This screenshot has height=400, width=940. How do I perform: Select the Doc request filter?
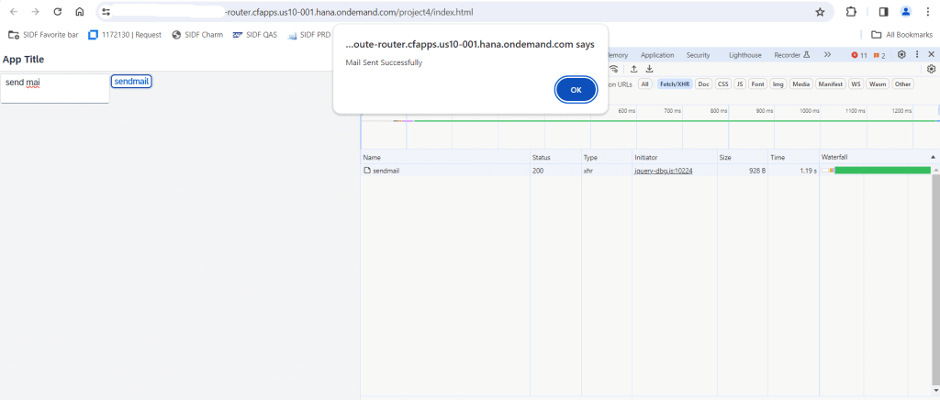pos(704,84)
